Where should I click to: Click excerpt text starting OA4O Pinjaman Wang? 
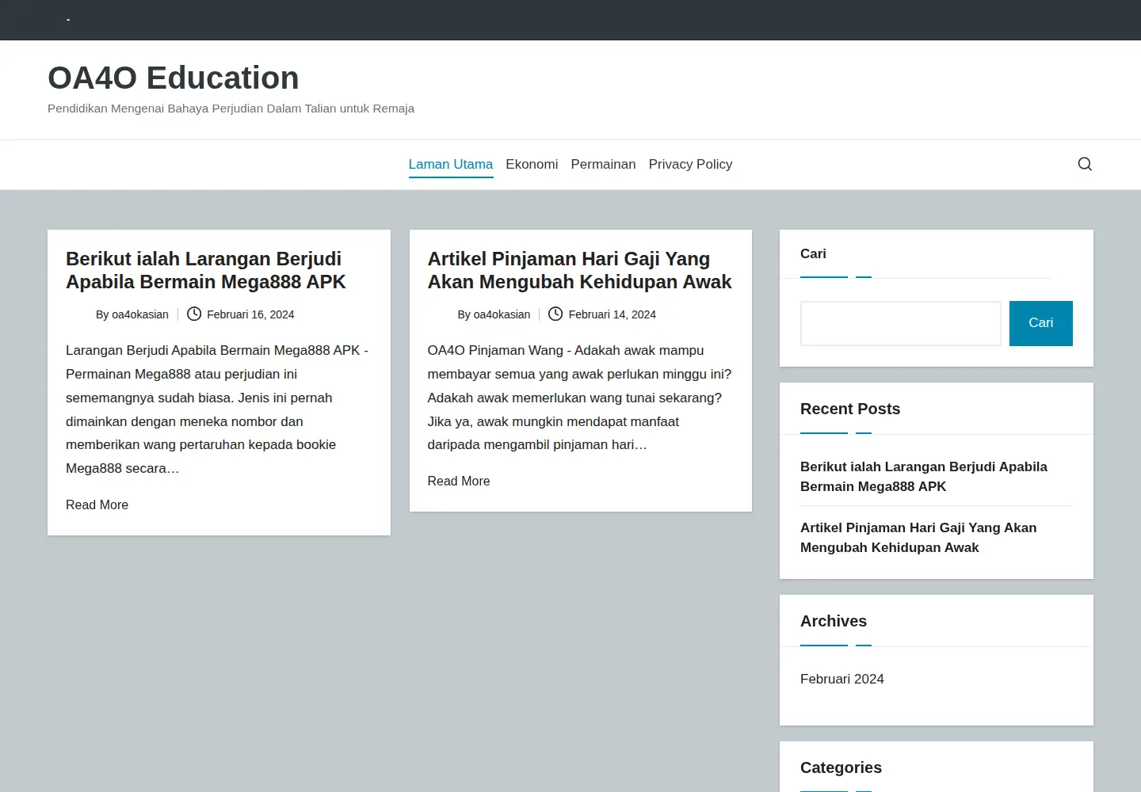tap(579, 398)
